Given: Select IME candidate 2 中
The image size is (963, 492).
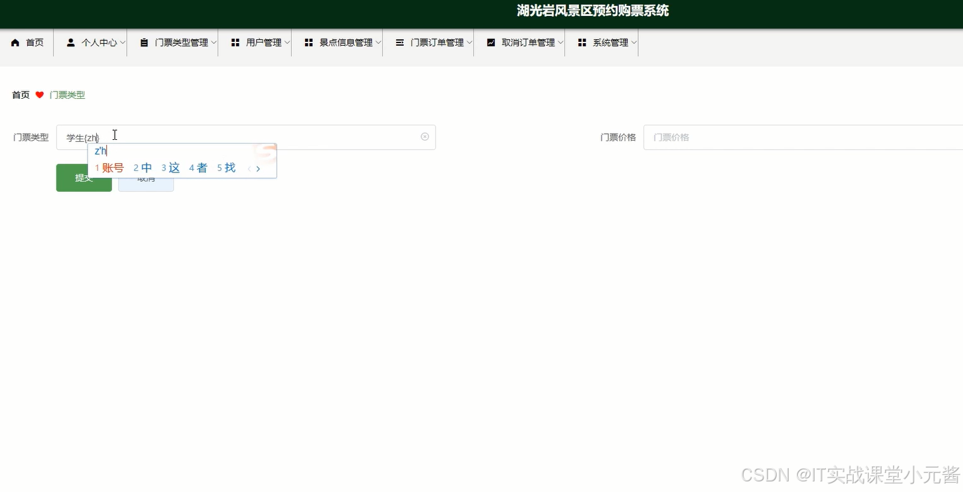Looking at the screenshot, I should coord(143,168).
